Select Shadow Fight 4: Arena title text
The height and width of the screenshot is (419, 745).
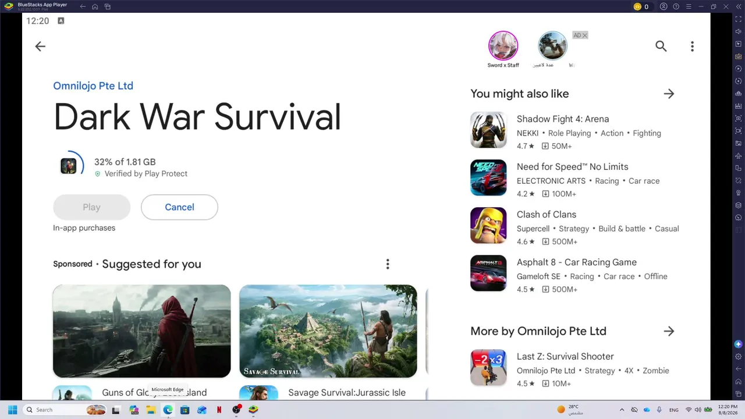[563, 119]
